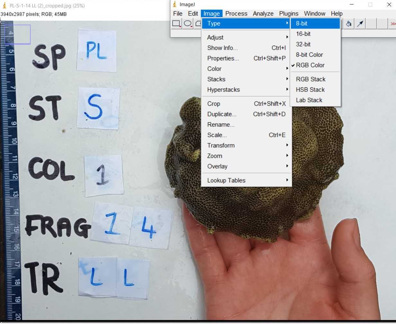Select the HSB Stack type option
Image resolution: width=396 pixels, height=324 pixels.
pos(315,90)
